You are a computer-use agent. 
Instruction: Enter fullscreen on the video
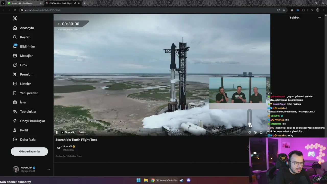pos(266,132)
